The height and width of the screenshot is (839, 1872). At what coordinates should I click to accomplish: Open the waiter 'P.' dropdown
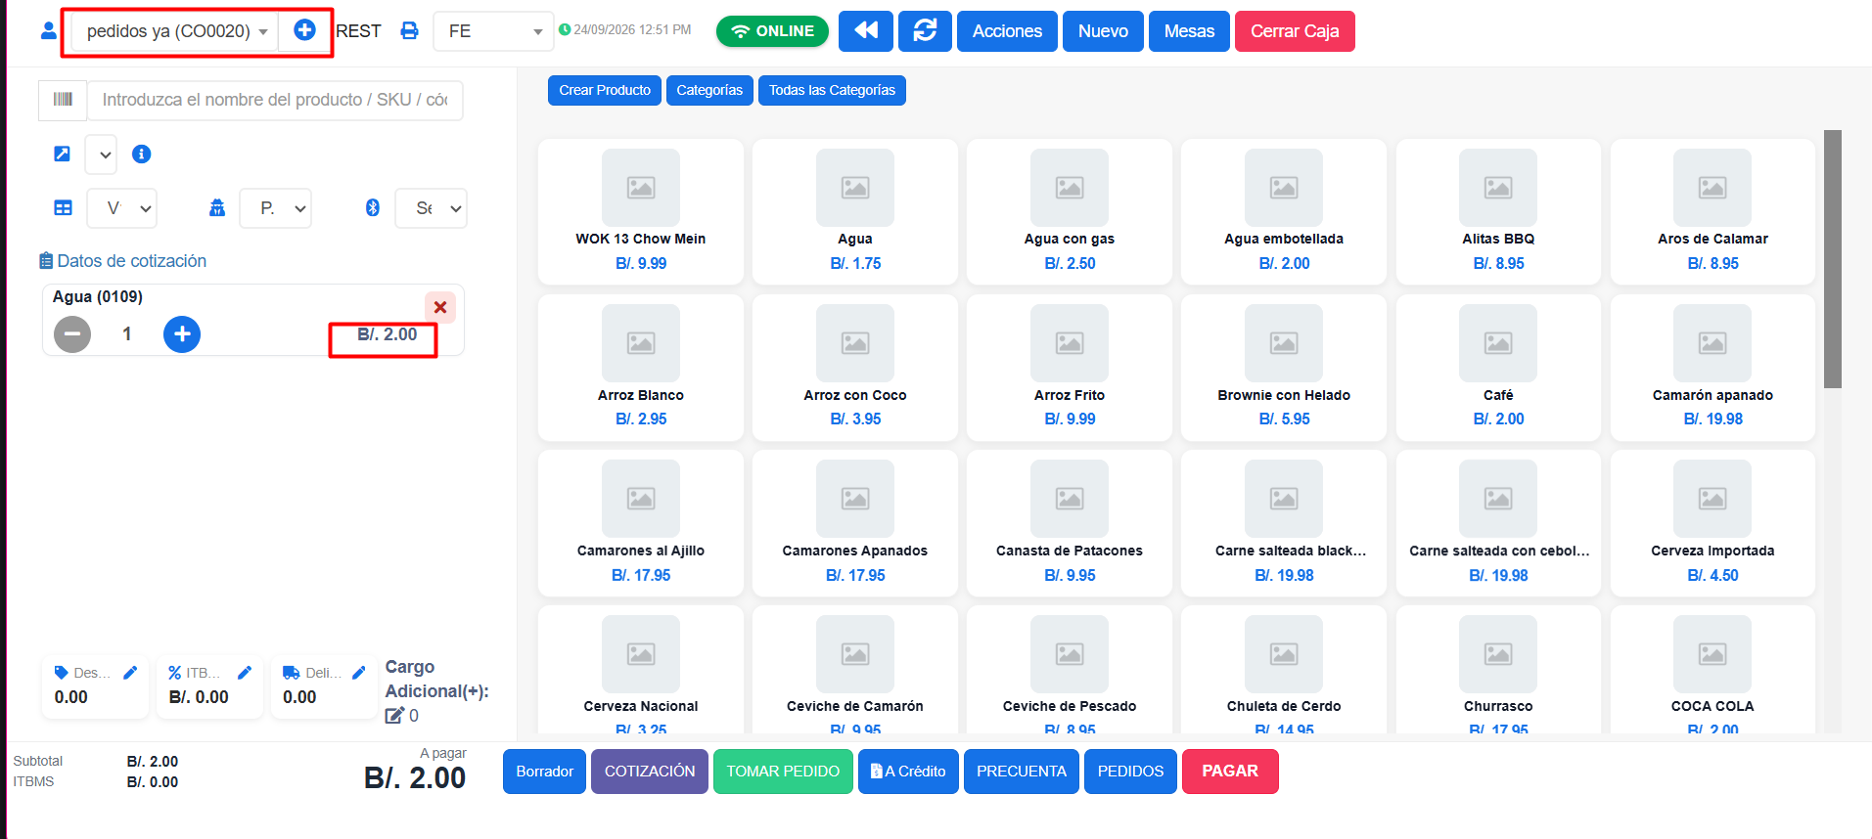click(276, 208)
